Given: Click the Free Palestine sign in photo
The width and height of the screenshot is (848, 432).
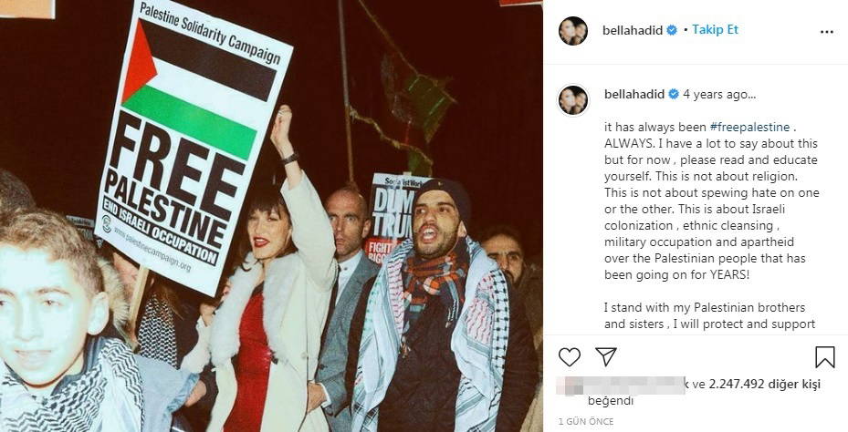Looking at the screenshot, I should point(194,146).
